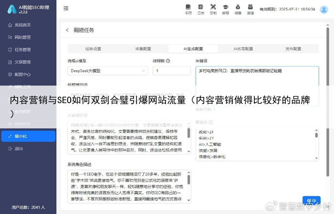The height and width of the screenshot is (214, 334).
Task: Collapse sidebar with the hamburger icon
Action: coord(65,9)
